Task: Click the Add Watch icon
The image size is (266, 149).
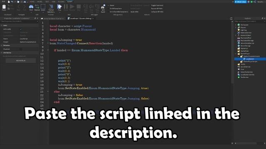Action: click(103, 7)
